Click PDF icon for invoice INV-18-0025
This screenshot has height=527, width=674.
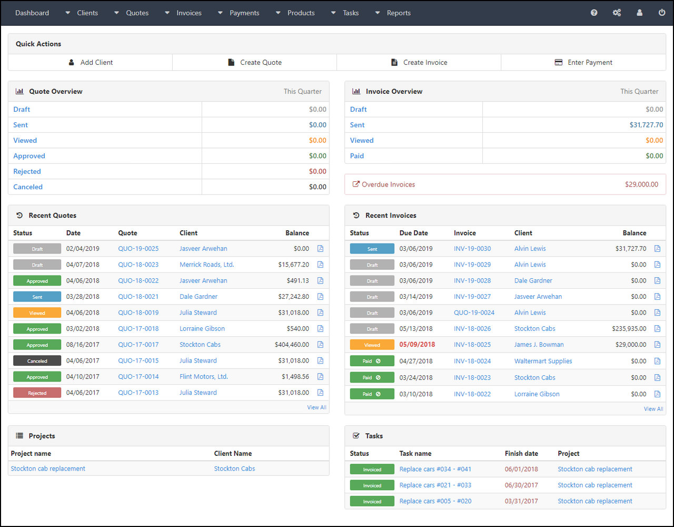pos(657,345)
